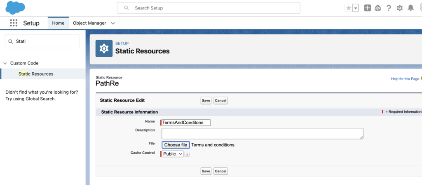The width and height of the screenshot is (422, 185).
Task: Open Salesforce Help question mark
Action: (x=389, y=8)
